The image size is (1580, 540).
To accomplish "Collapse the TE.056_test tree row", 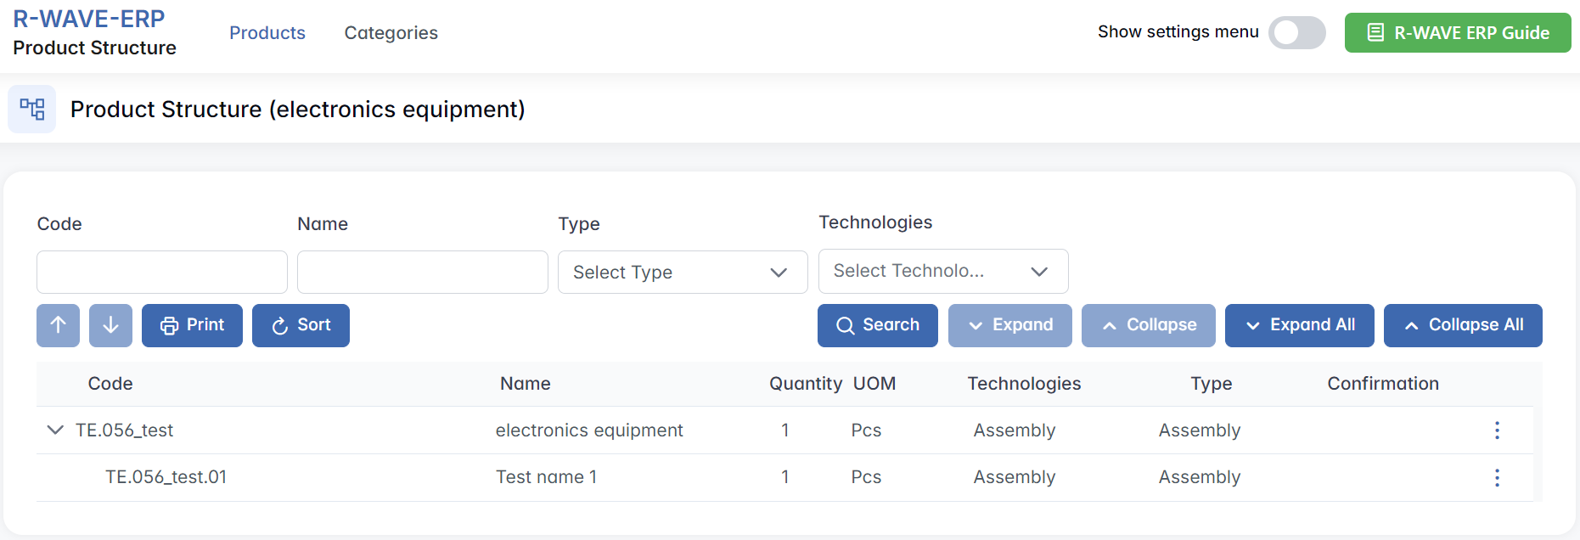I will coord(55,430).
